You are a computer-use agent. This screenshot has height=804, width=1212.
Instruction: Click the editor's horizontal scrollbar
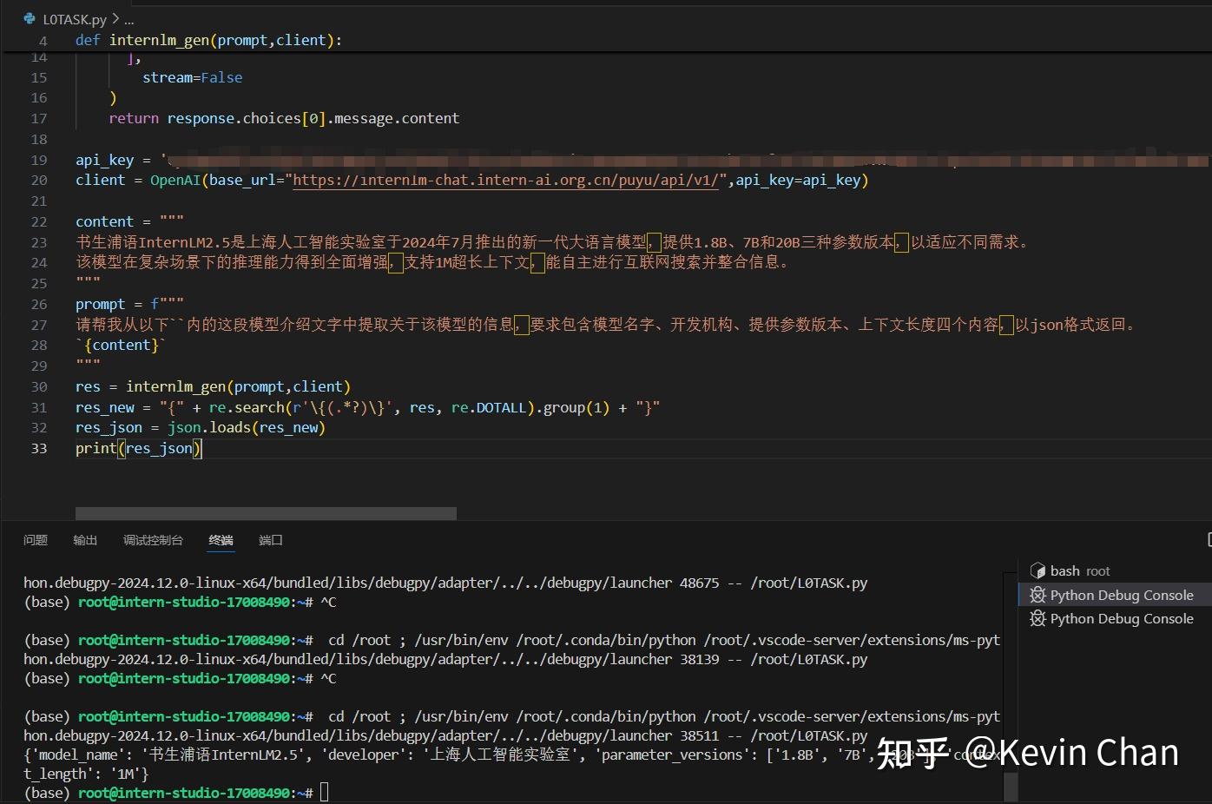pyautogui.click(x=265, y=513)
